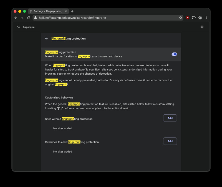Reload the settings page
The width and height of the screenshot is (222, 187).
[x=29, y=18]
